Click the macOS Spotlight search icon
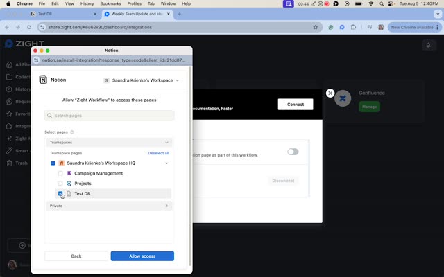Viewport: 444px width, 277px height. [x=382, y=3]
